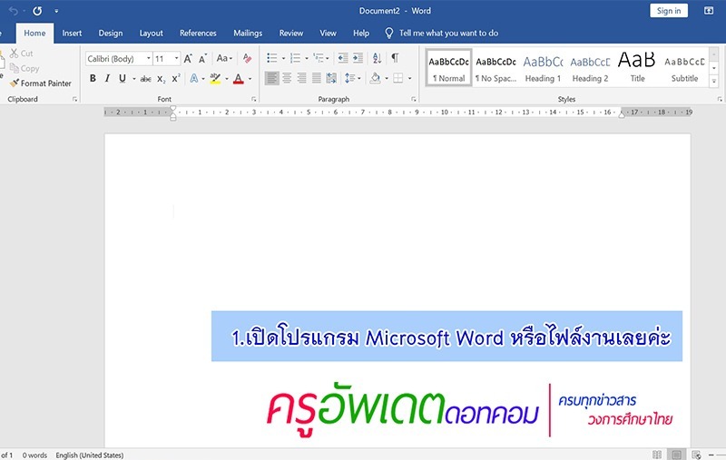The height and width of the screenshot is (460, 726).
Task: Click the Decrease Indent icon
Action: click(343, 58)
